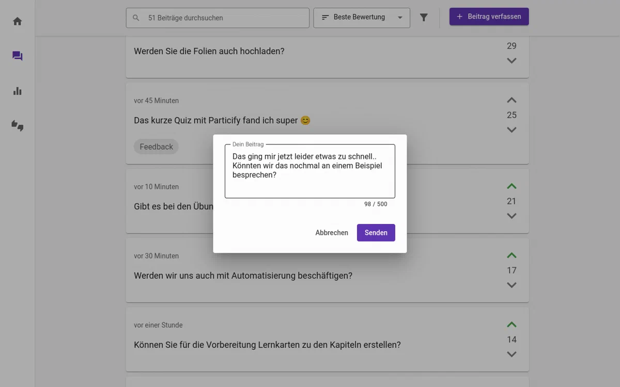Downvote the Automatisierung question with chevron
The height and width of the screenshot is (387, 620).
pyautogui.click(x=512, y=285)
